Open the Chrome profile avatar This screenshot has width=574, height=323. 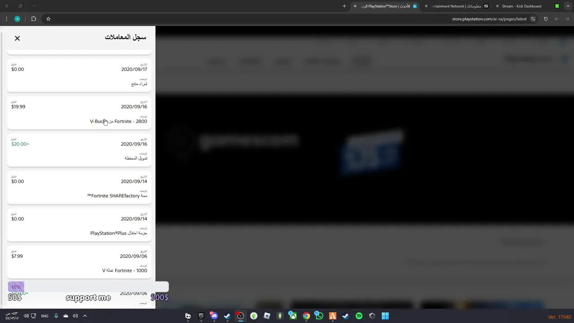click(x=17, y=19)
